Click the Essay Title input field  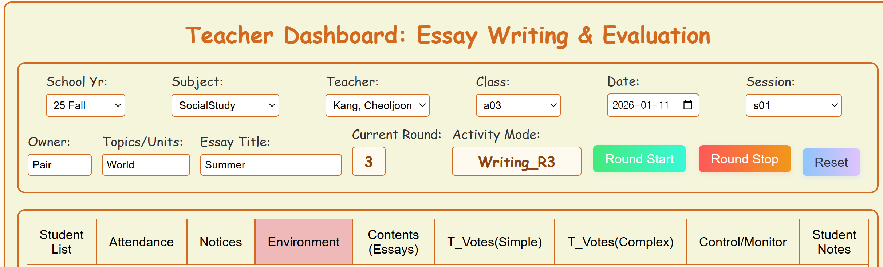point(271,165)
